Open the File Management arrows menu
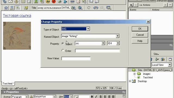The height and width of the screenshot is (98, 174). pyautogui.click(x=74, y=8)
